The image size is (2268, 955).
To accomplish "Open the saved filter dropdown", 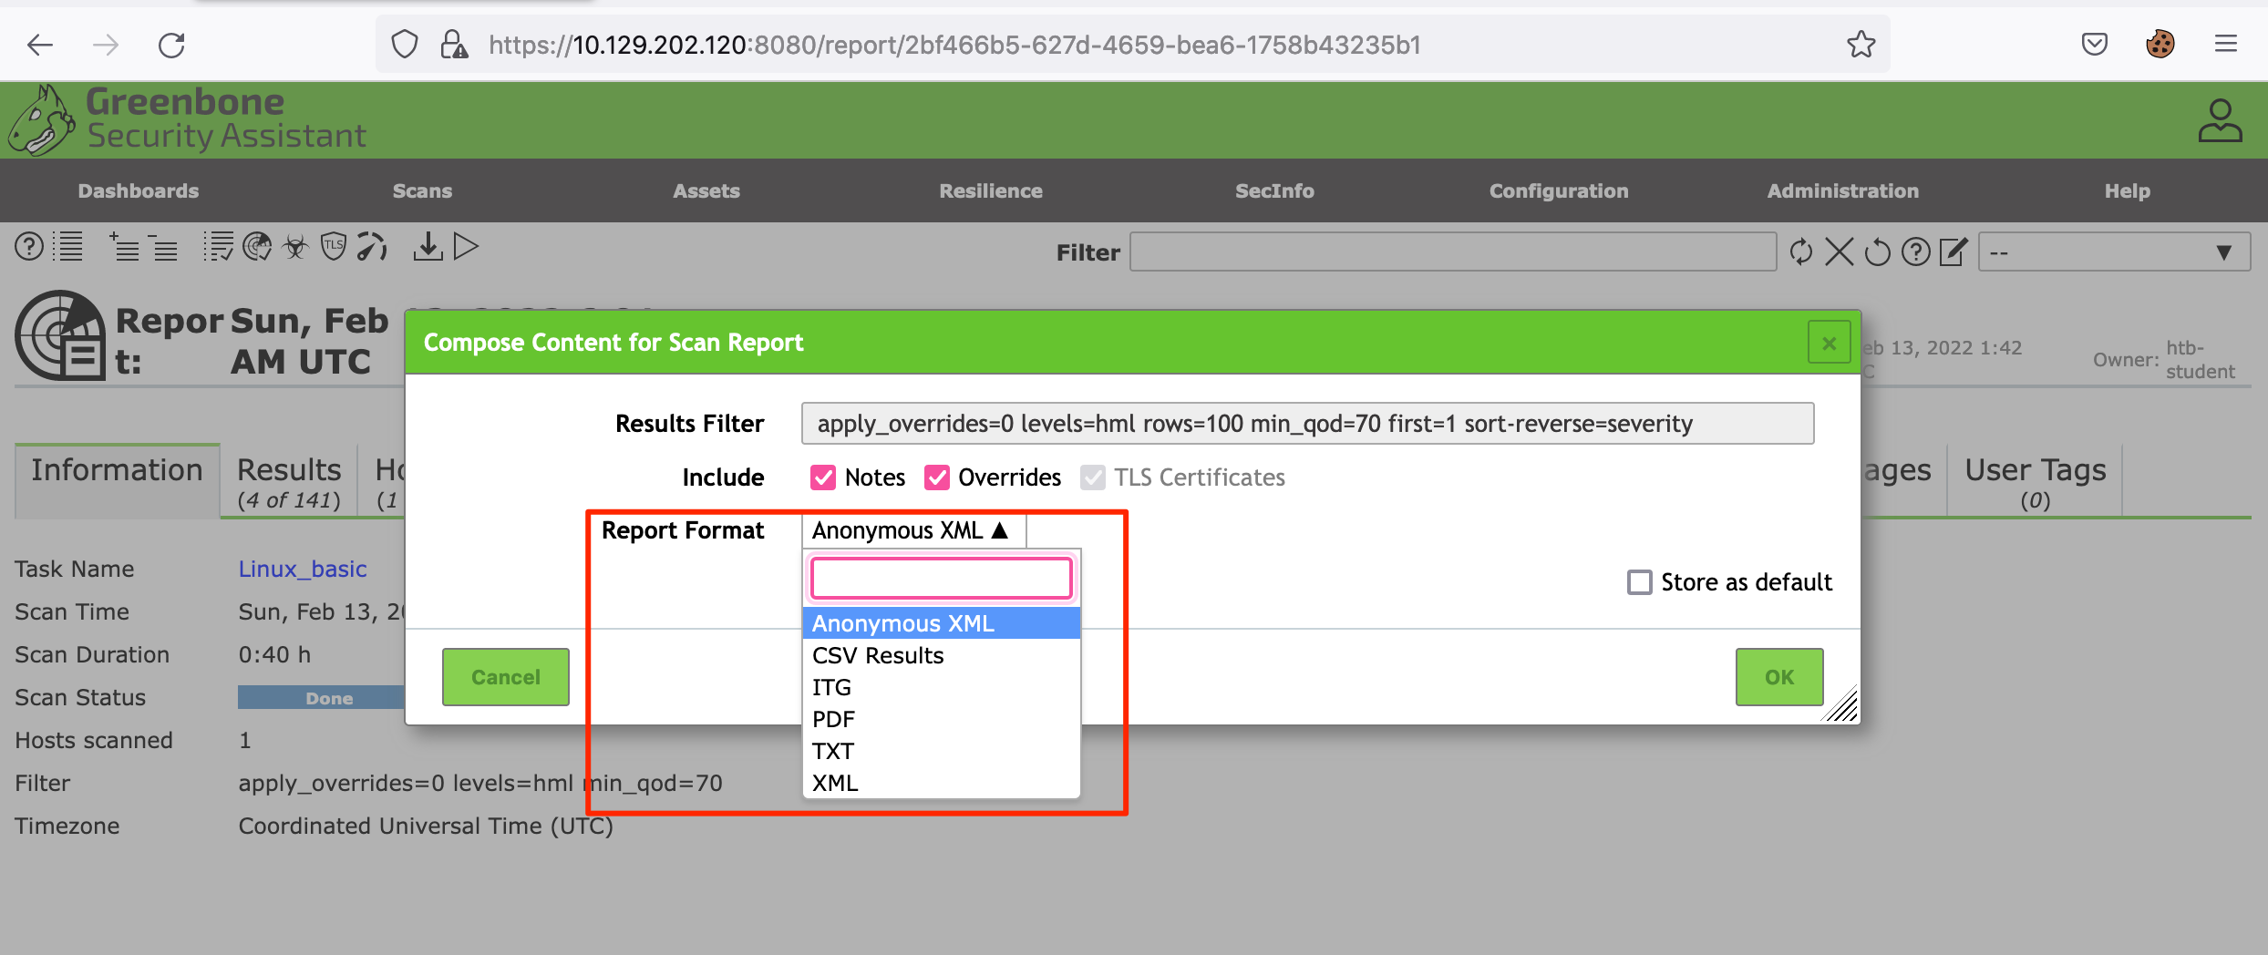I will pyautogui.click(x=2113, y=252).
